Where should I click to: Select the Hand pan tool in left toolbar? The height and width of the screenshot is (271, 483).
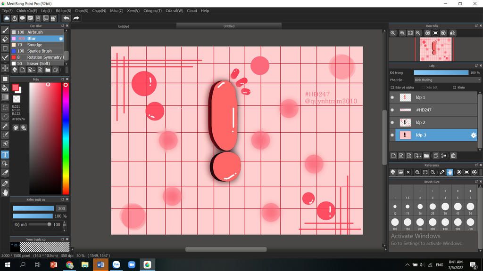5,192
